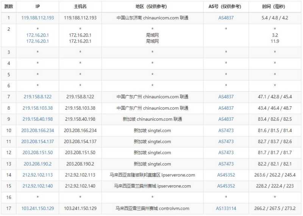Select region text 马来西亚雪兰莪州赛城 controlvm.com
303x216 pixels.
(152, 208)
